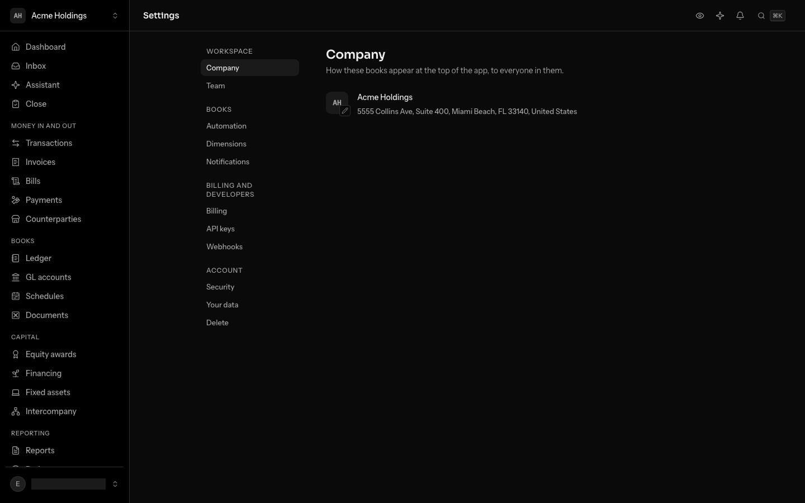805x503 pixels.
Task: Click the Documents file icon
Action: point(16,315)
